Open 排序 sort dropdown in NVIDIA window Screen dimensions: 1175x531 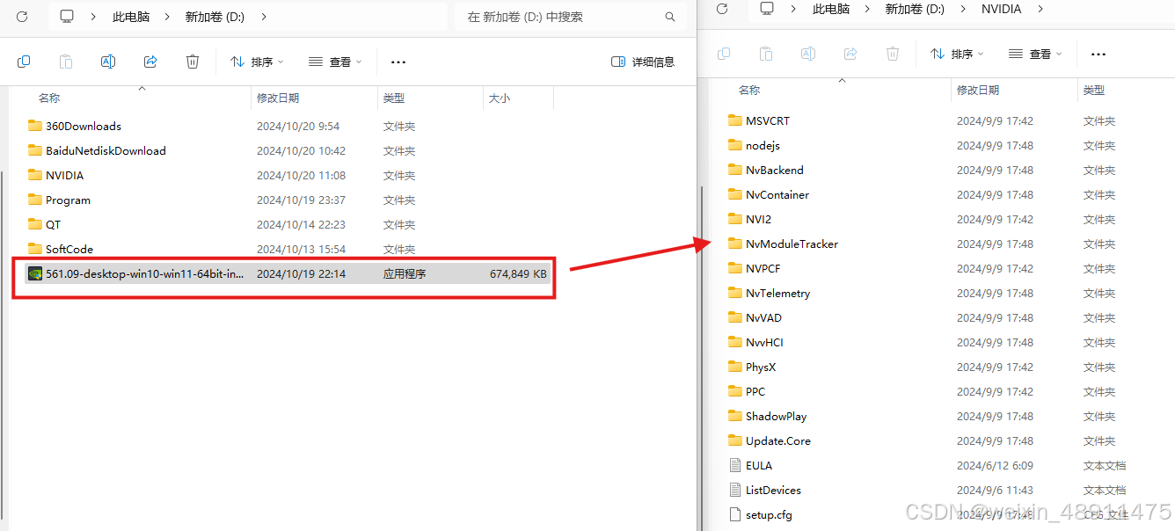tap(957, 54)
